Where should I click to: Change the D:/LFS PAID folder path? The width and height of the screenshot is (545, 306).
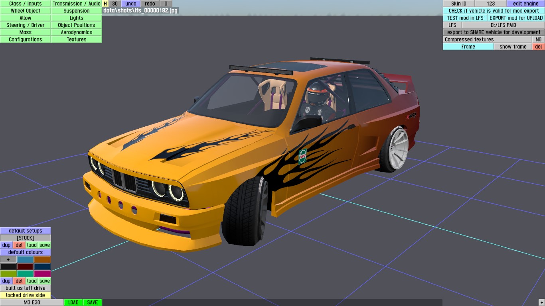pos(503,25)
